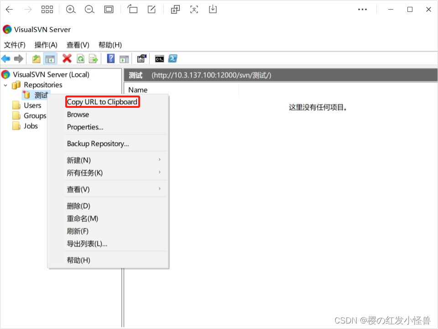Choose 重命名(M) from context menu

point(83,218)
